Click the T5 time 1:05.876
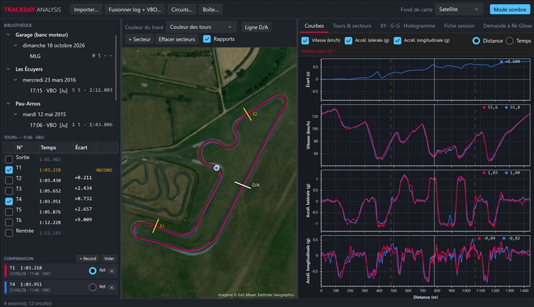534x307 pixels. (49, 212)
